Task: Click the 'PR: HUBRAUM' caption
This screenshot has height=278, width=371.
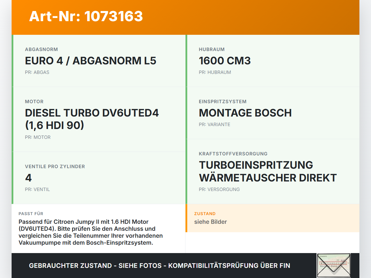Action: click(215, 72)
